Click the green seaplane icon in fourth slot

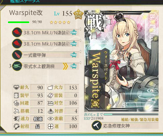(17, 66)
